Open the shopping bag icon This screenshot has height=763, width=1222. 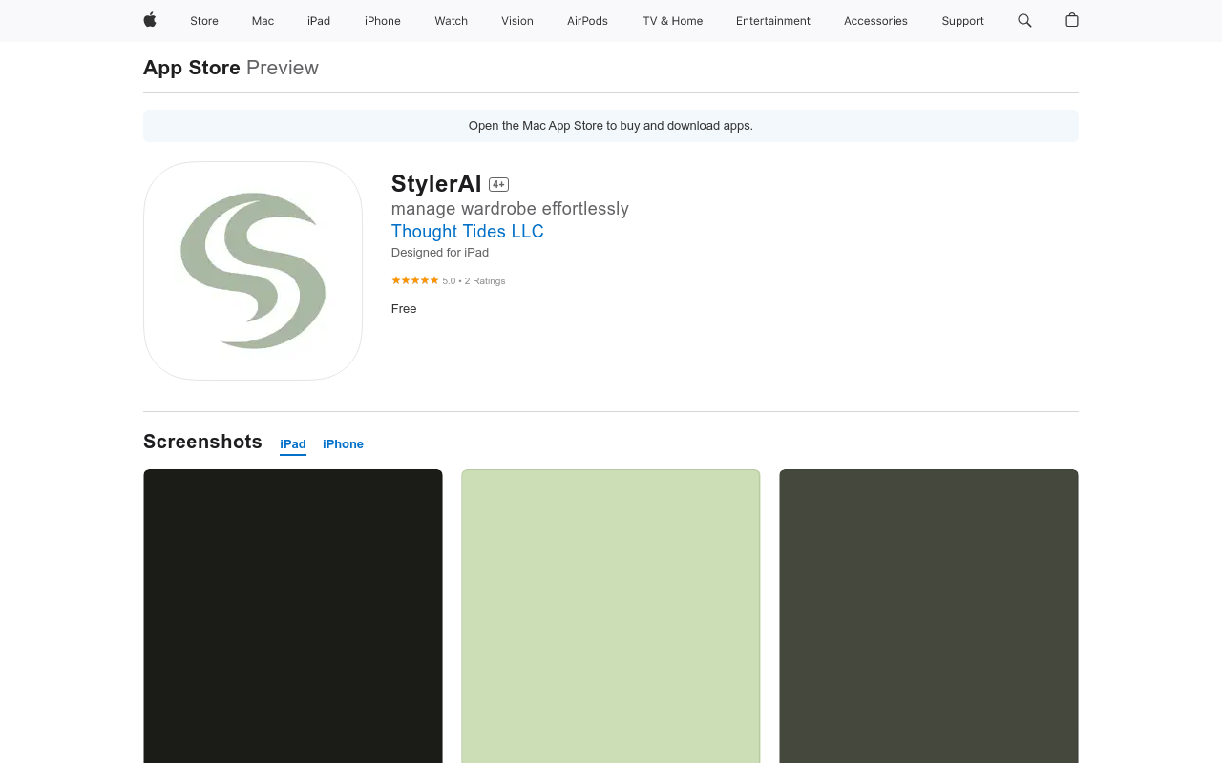click(x=1072, y=20)
